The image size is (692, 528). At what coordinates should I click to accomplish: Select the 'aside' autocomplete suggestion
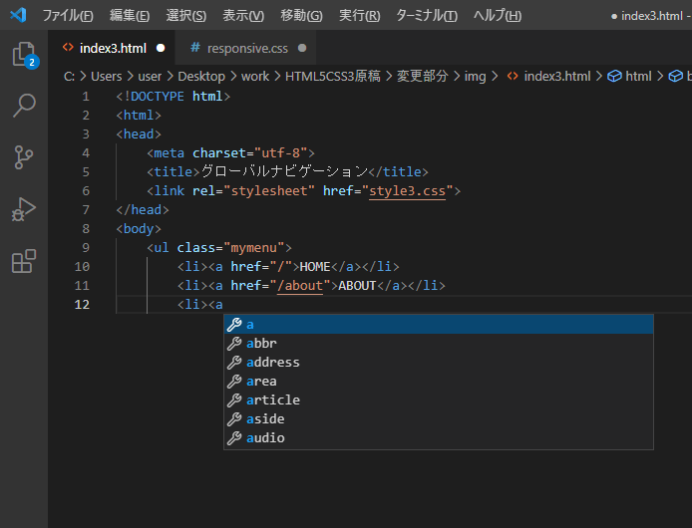[439, 419]
